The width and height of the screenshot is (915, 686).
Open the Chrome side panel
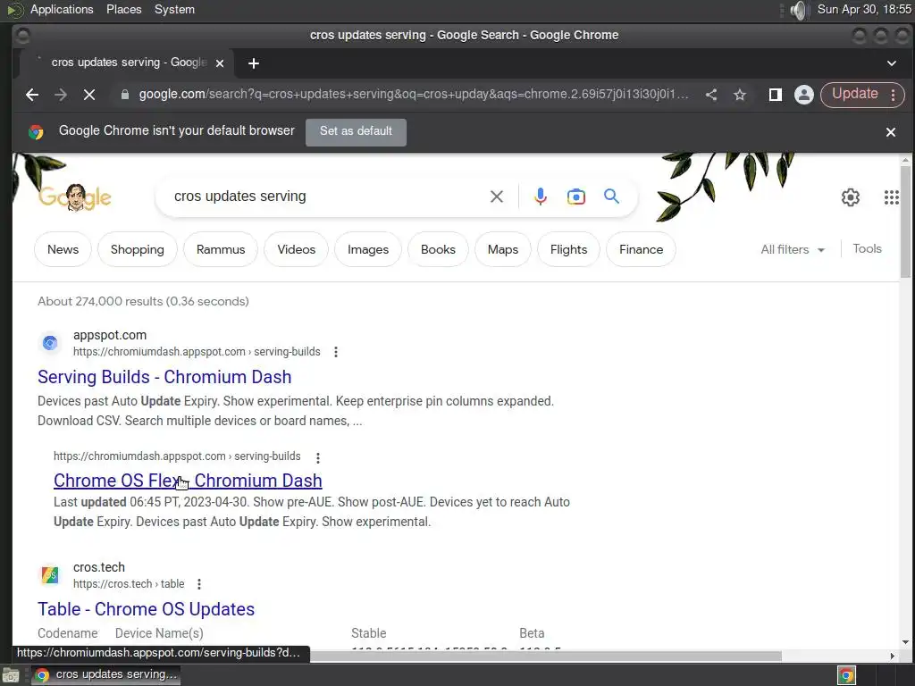[775, 95]
